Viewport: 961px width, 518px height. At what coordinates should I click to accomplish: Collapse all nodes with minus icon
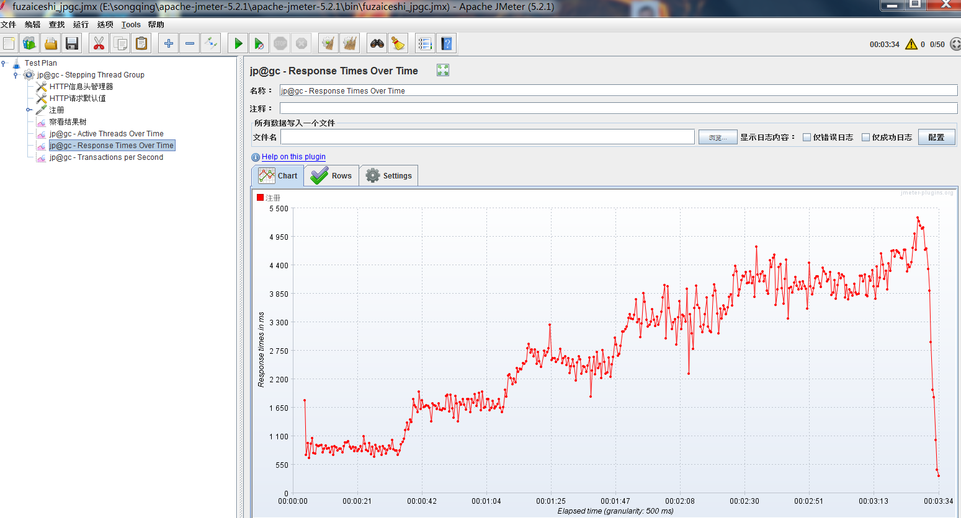(x=190, y=43)
